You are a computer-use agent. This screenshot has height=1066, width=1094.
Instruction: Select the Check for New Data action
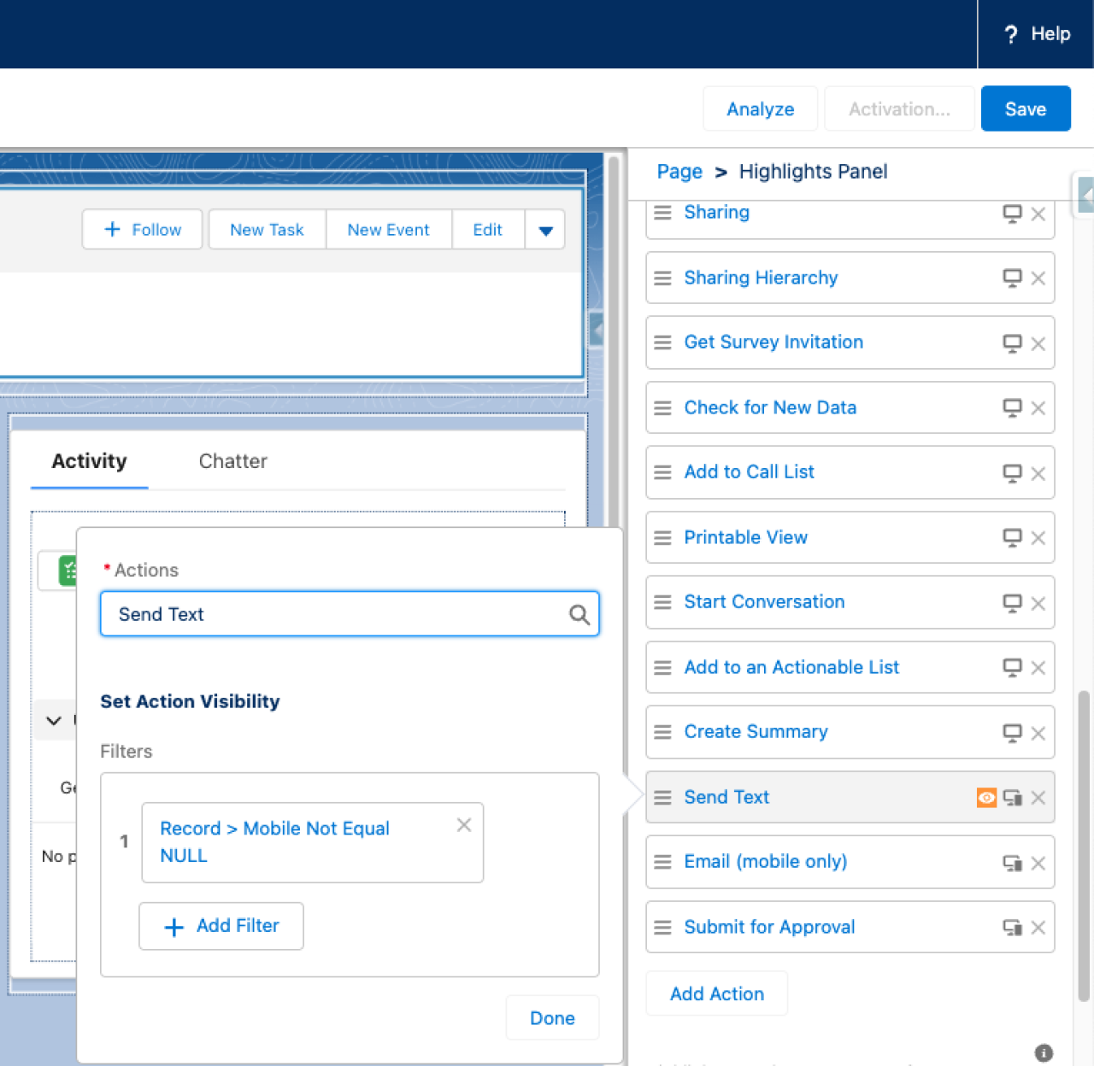pos(770,407)
